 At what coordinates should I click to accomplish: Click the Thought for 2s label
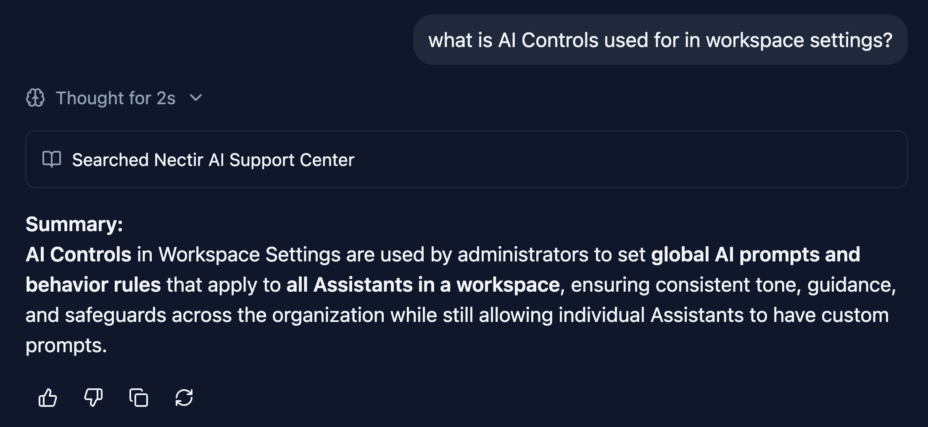point(116,98)
